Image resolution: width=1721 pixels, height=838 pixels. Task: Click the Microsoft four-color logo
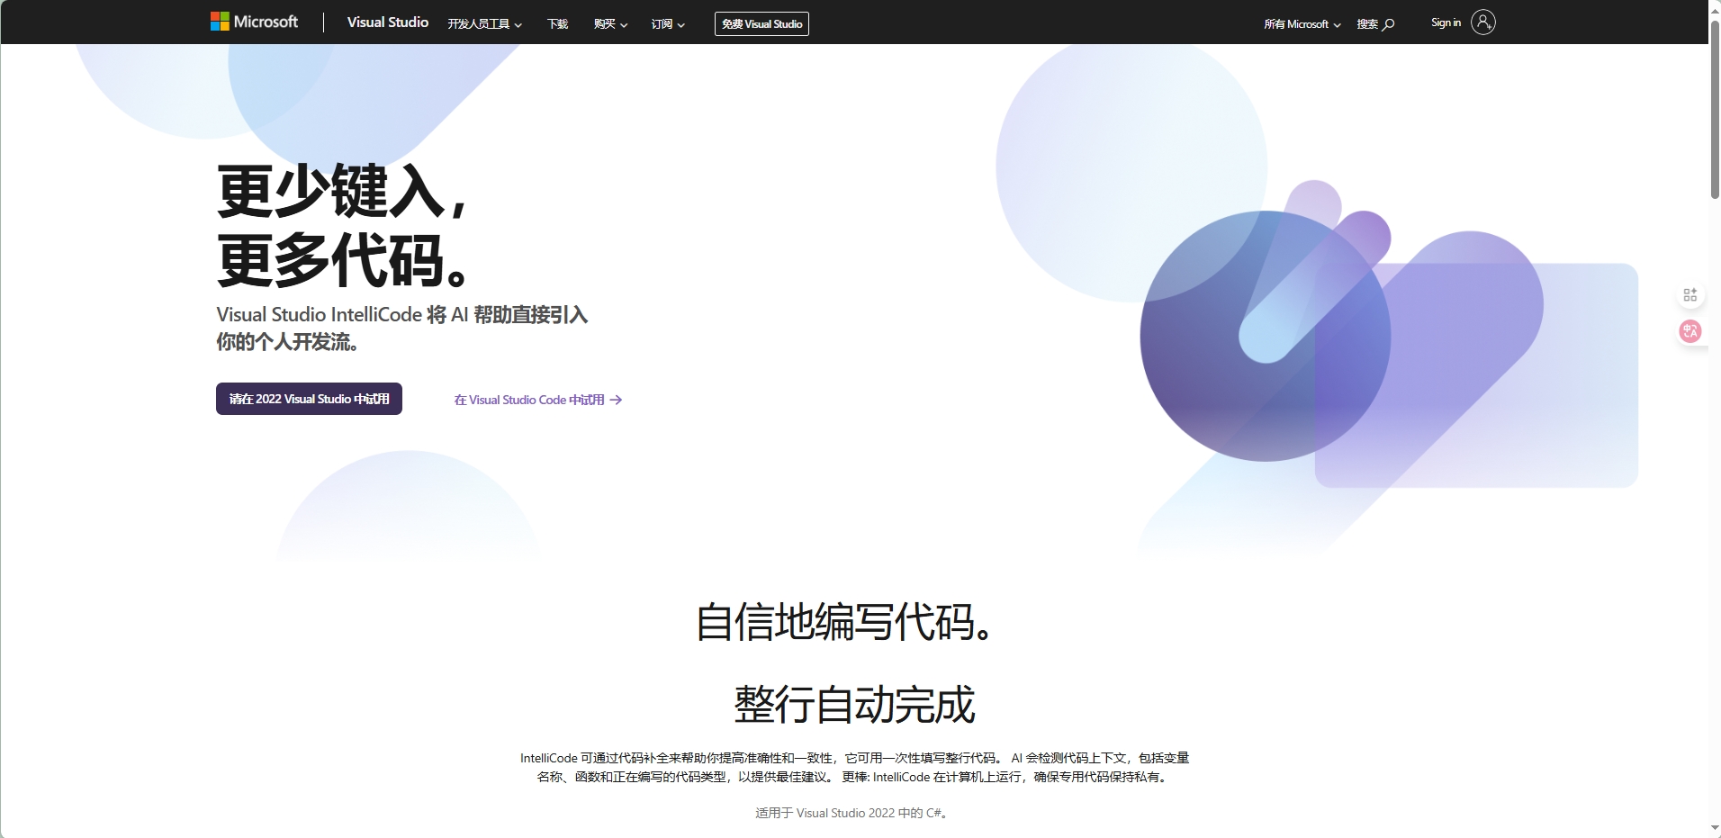(x=220, y=22)
